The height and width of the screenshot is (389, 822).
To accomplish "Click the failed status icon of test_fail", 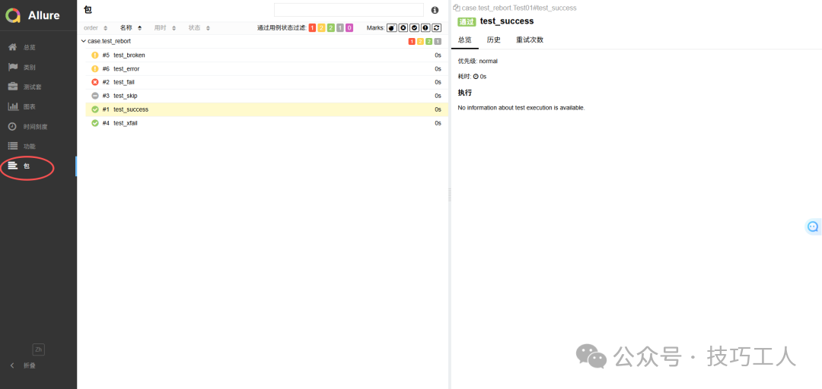I will pos(95,82).
